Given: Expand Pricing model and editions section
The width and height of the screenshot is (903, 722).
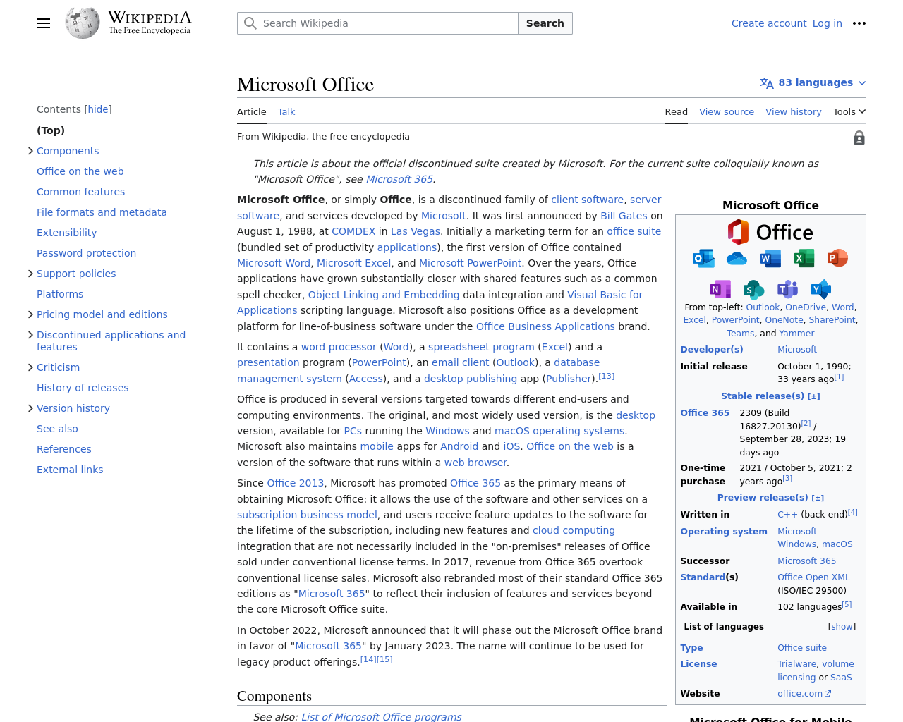Looking at the screenshot, I should [x=30, y=314].
